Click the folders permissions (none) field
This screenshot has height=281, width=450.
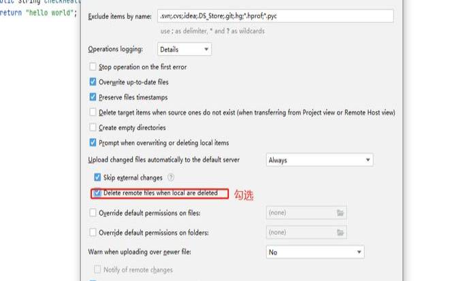(300, 232)
